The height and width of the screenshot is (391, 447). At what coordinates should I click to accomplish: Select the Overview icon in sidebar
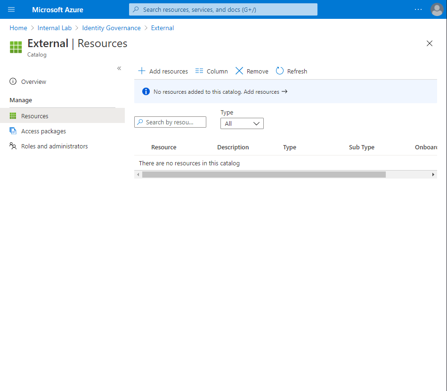pyautogui.click(x=11, y=81)
